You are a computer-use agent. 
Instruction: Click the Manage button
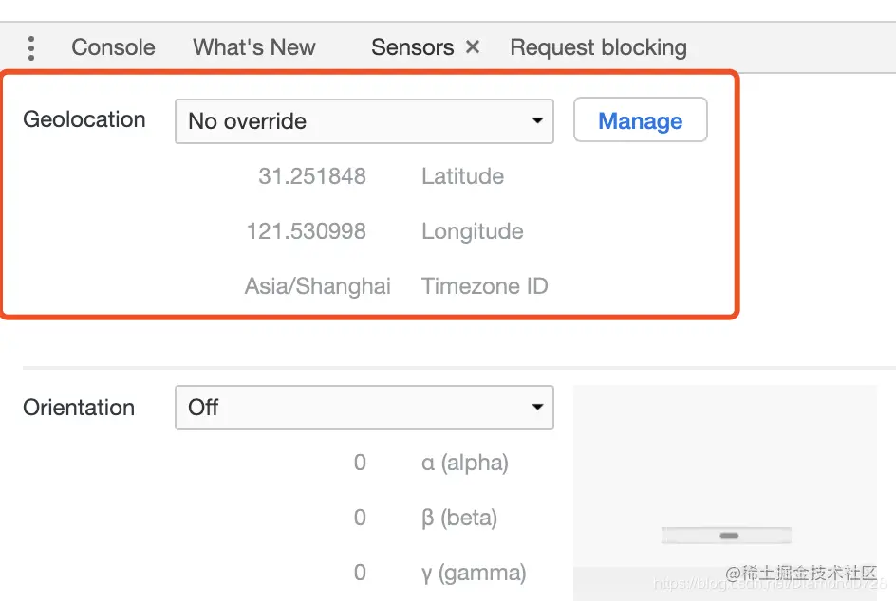(640, 119)
